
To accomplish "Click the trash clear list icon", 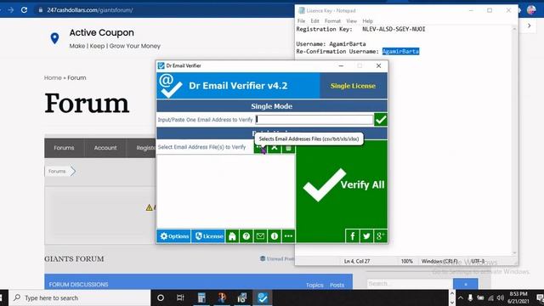I will pos(288,148).
